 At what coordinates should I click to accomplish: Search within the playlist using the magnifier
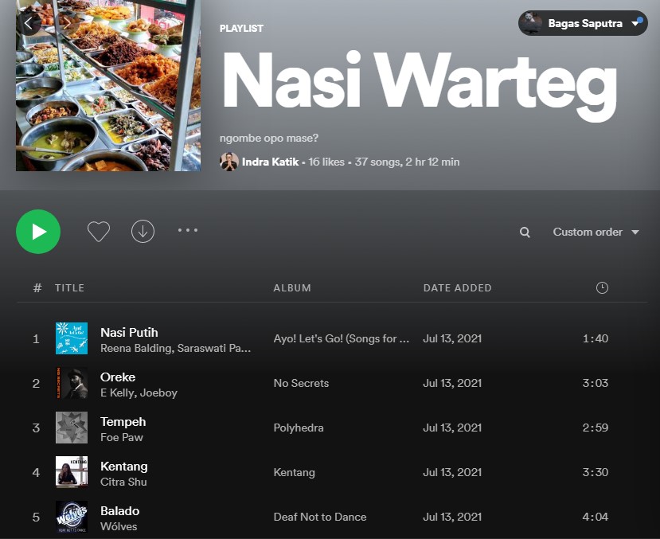525,232
